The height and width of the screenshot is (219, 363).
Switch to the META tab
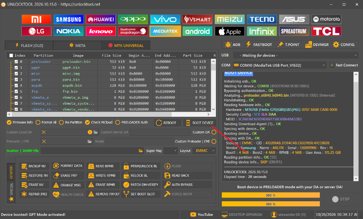click(x=78, y=45)
